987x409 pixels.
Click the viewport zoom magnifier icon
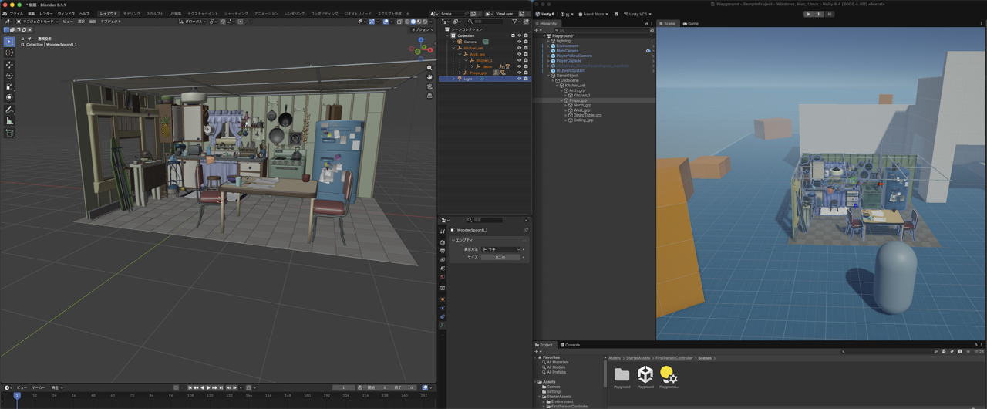click(x=429, y=68)
